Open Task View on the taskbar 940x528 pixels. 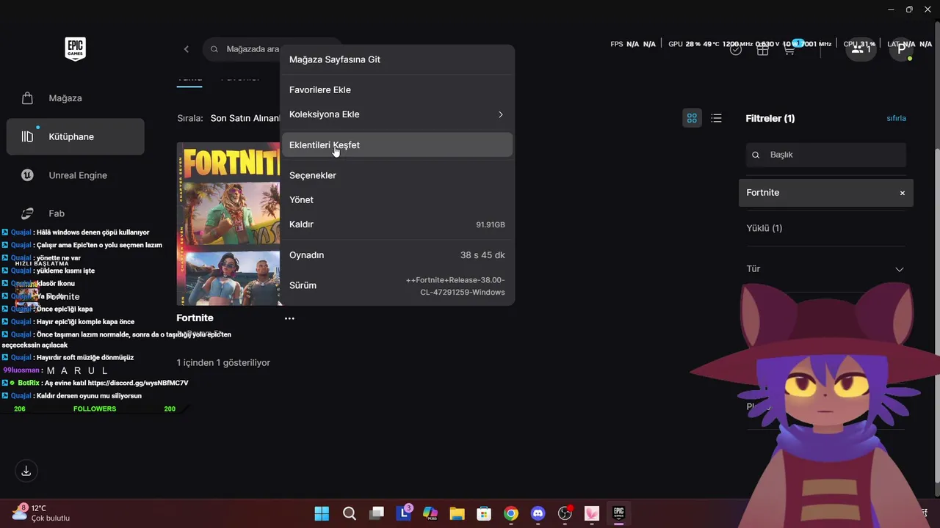(x=377, y=513)
